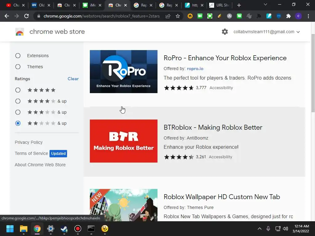Click the address bar URL field
This screenshot has height=236, width=315.
coord(102,16)
